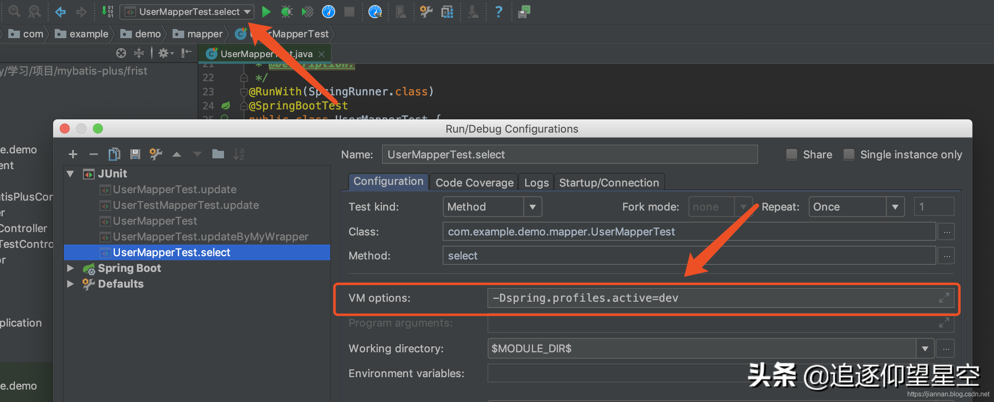Screen dimensions: 994x402
Task: Open the Test kind Method dropdown
Action: point(492,207)
